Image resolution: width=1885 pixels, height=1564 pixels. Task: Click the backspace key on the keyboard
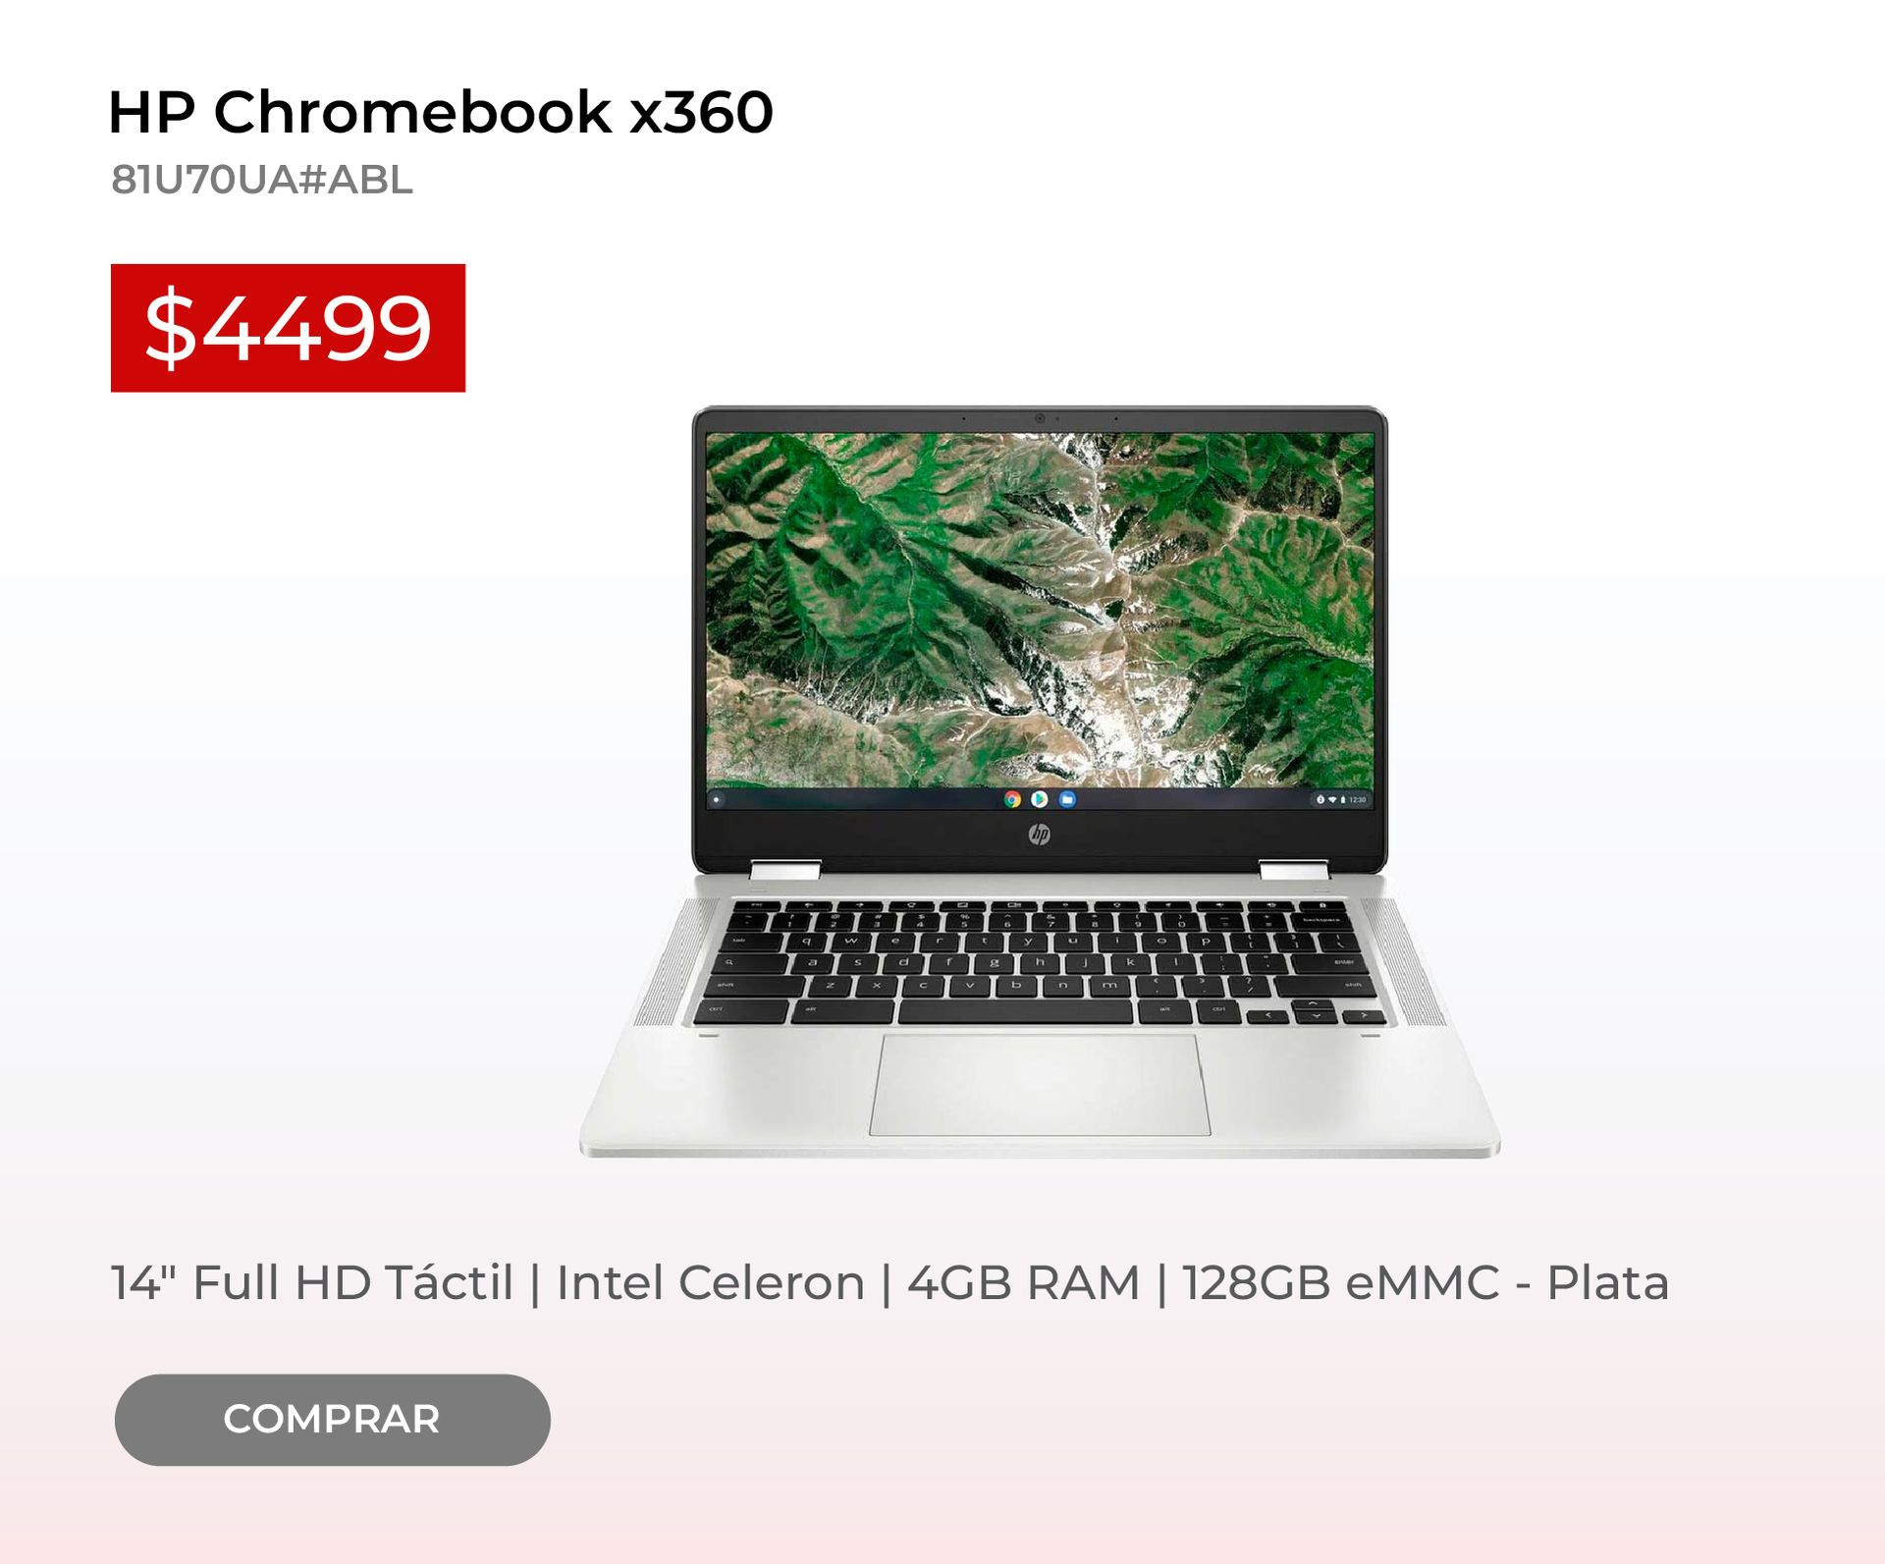click(1319, 921)
